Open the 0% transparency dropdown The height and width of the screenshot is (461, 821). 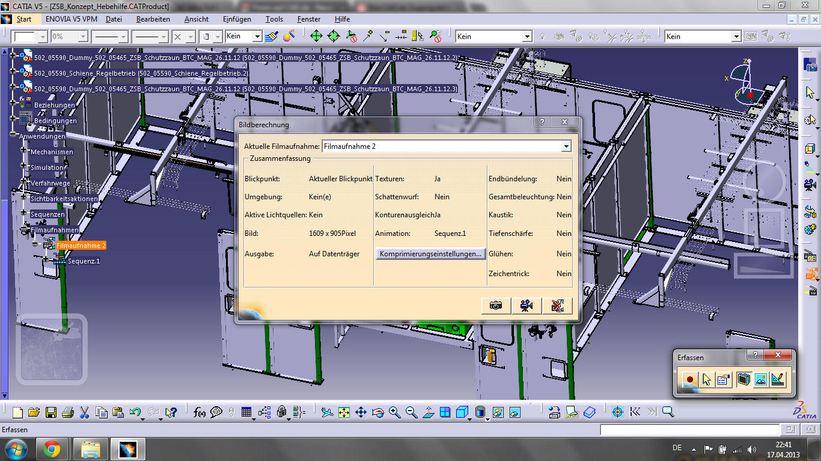pos(84,37)
